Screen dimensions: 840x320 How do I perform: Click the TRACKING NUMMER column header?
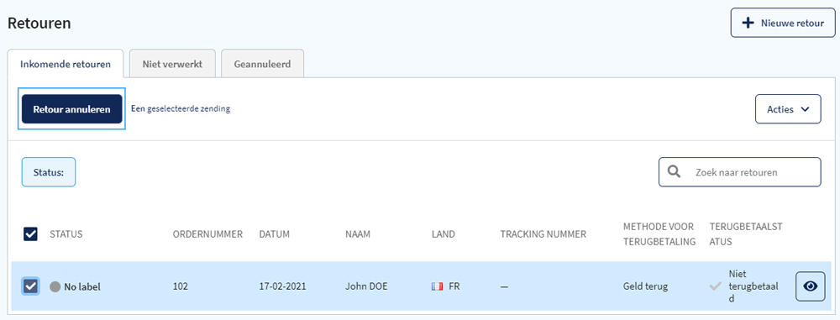coord(543,234)
